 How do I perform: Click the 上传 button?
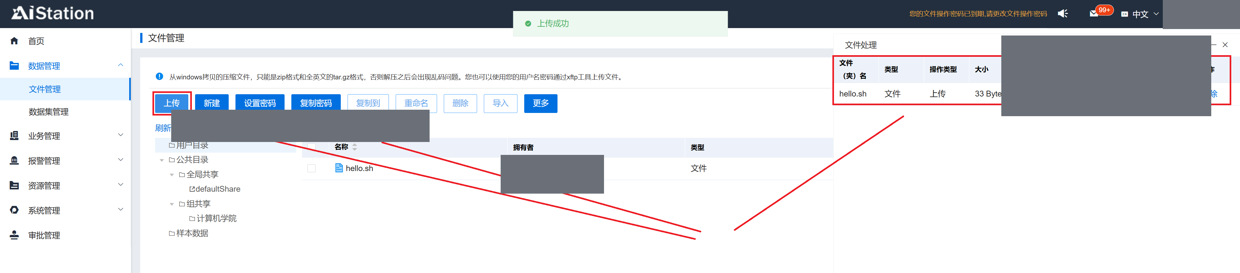coord(172,103)
